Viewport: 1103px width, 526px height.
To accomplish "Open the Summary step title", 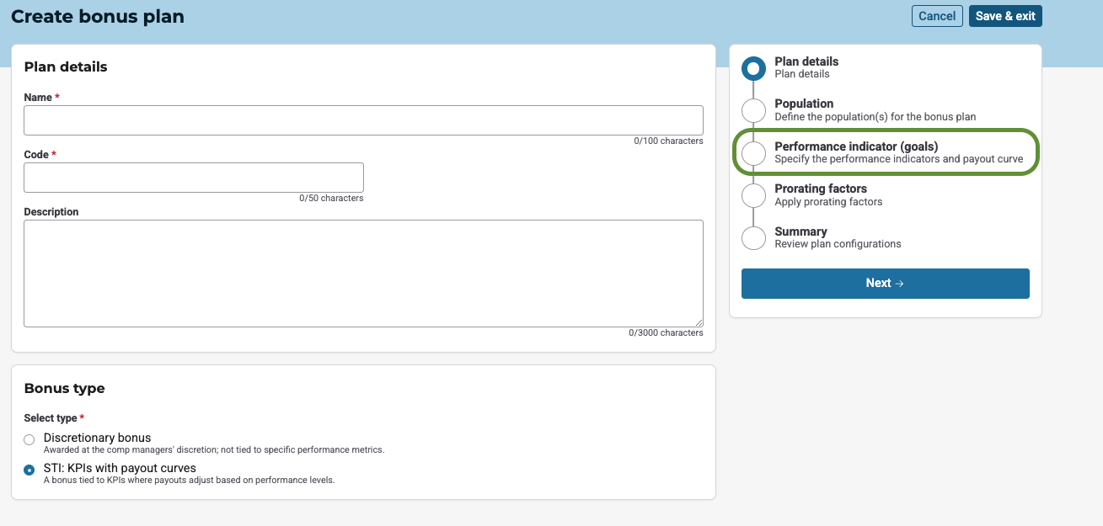I will [x=800, y=231].
